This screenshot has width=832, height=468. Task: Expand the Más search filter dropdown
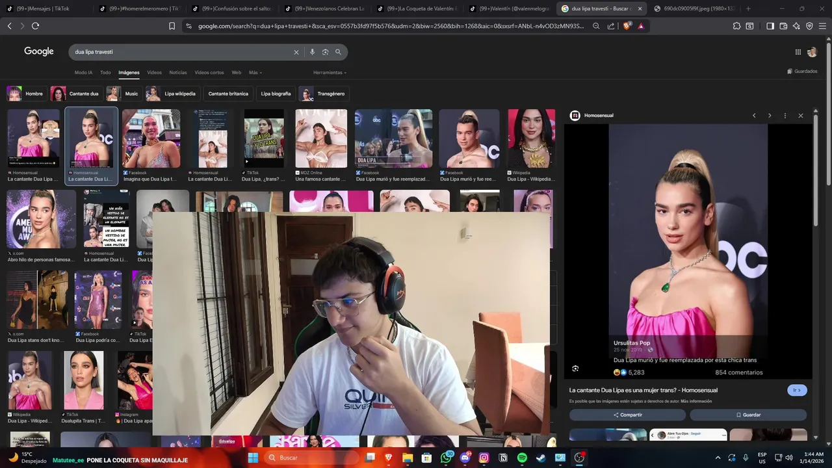point(255,72)
